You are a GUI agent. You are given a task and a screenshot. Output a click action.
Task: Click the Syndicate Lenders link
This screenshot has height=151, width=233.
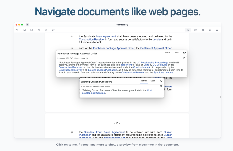pos(163,73)
